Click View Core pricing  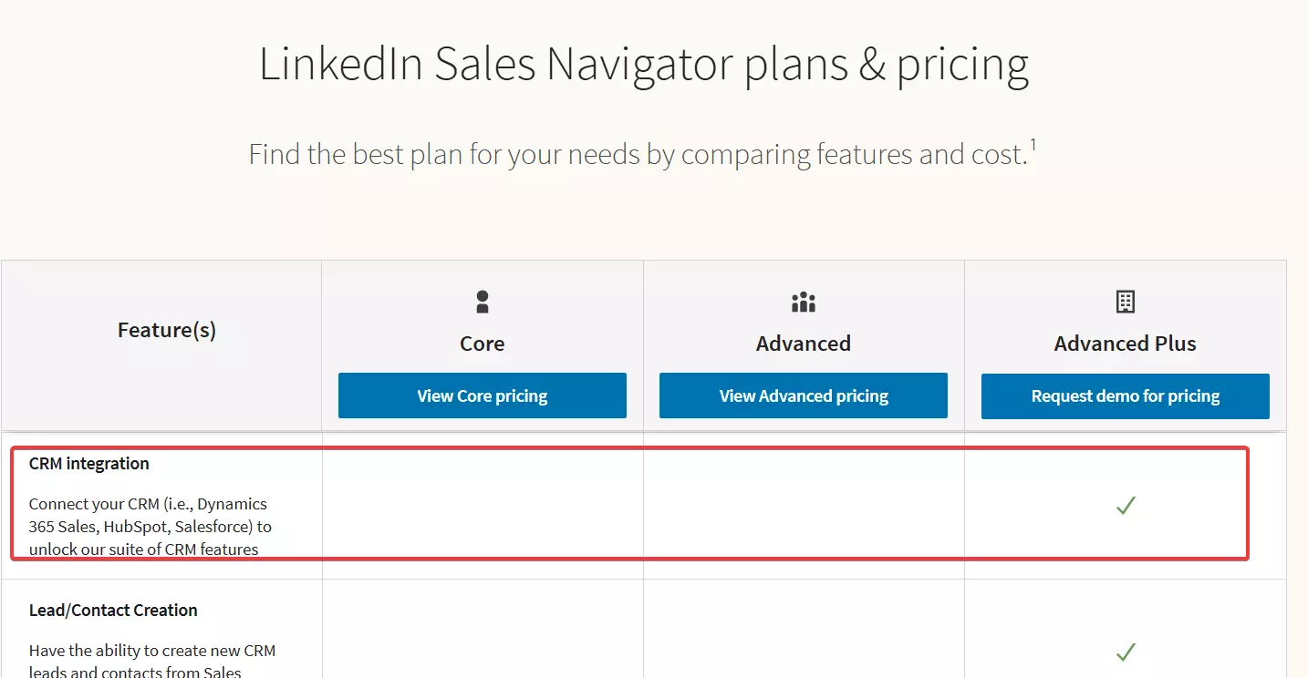[x=482, y=395]
